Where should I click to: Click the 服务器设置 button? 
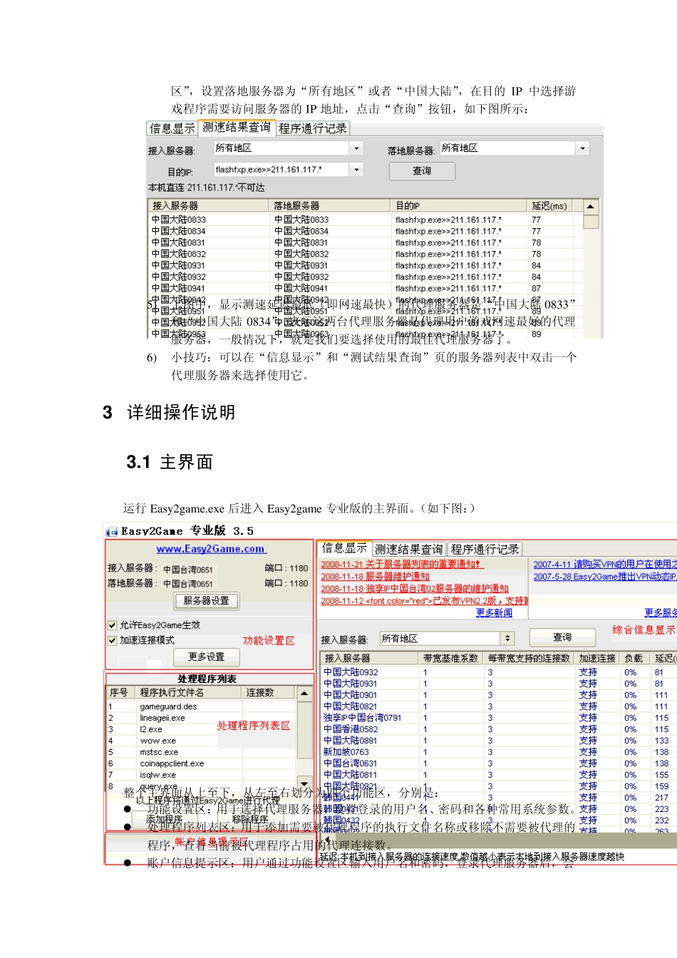tap(207, 601)
